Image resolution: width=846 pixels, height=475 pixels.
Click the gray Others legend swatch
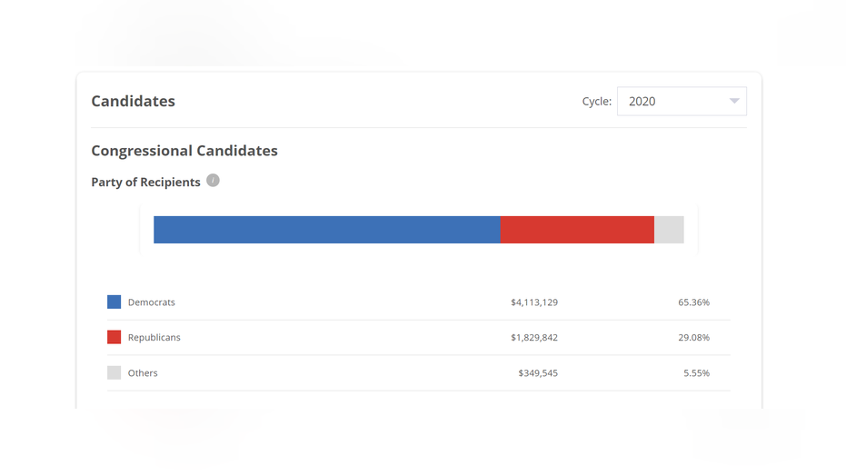[114, 372]
